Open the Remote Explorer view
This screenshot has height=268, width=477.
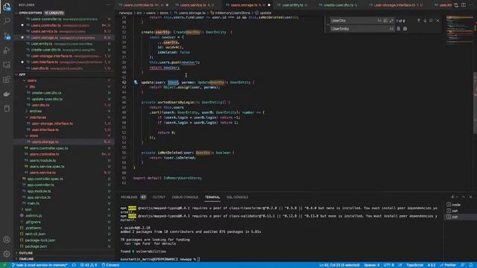tap(7, 65)
